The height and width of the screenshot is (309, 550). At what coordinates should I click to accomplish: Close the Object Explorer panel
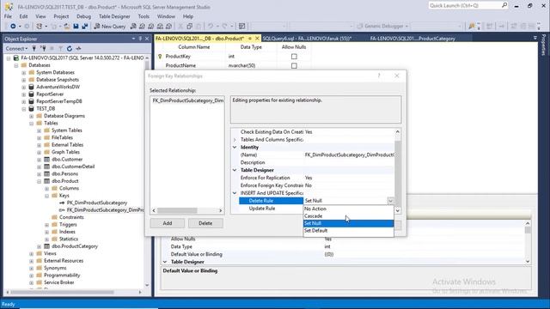[147, 39]
